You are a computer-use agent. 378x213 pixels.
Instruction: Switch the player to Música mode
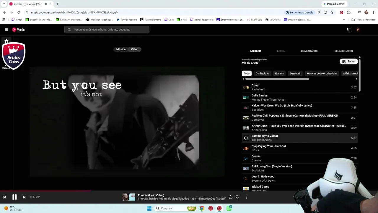(121, 49)
